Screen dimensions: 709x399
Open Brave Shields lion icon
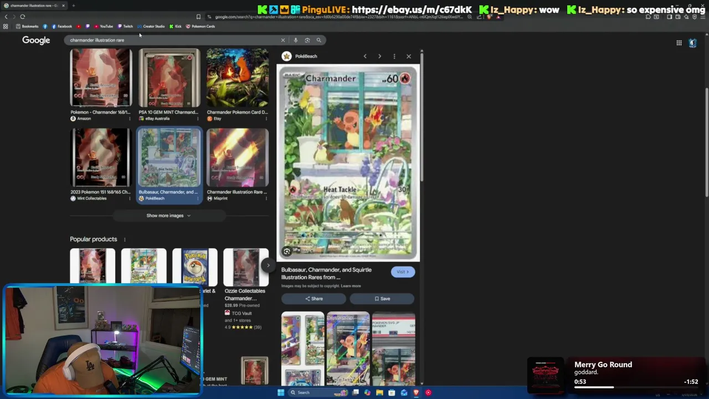(490, 17)
